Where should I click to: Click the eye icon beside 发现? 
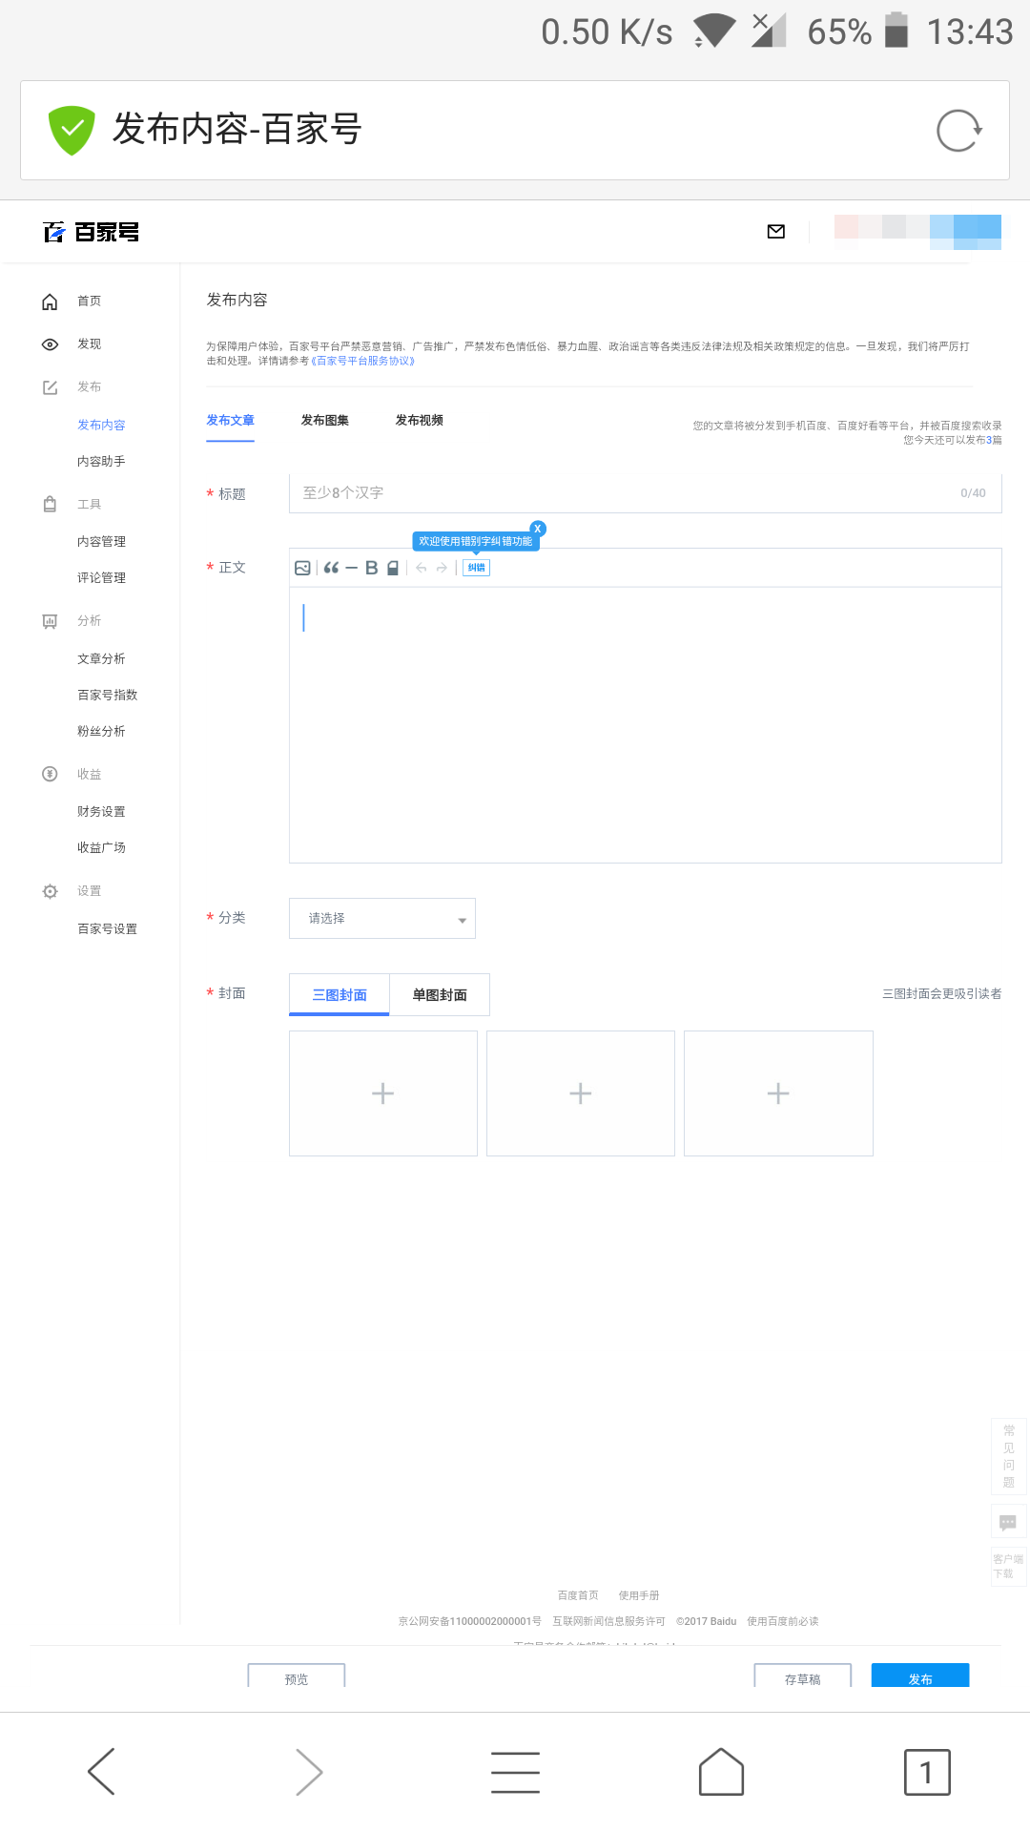click(50, 344)
